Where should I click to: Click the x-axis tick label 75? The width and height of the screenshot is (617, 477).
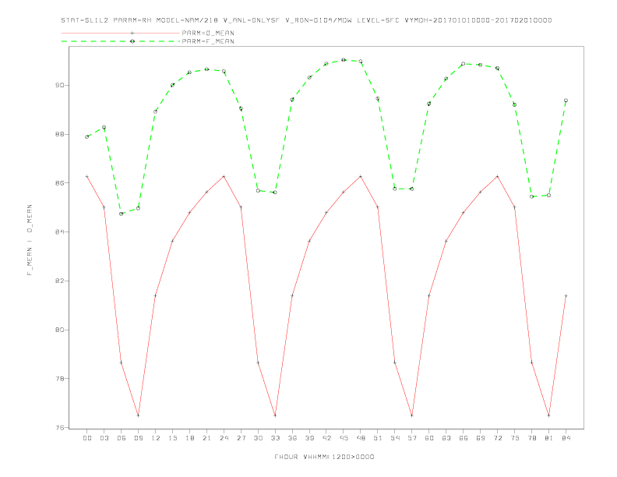(515, 438)
